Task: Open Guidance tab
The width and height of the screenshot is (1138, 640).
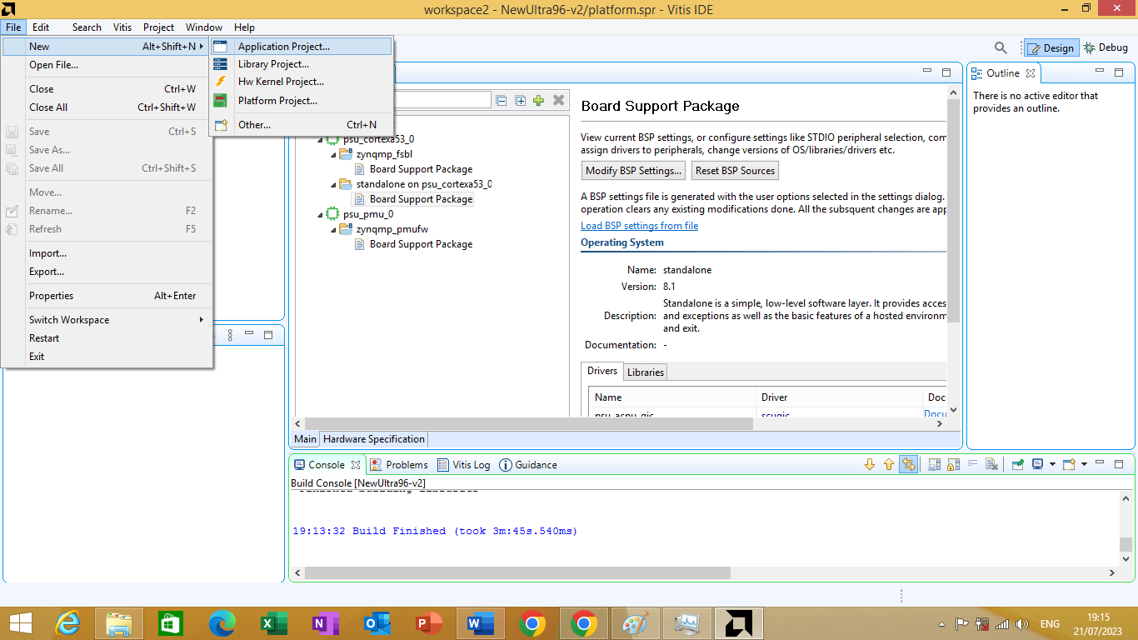Action: [528, 465]
